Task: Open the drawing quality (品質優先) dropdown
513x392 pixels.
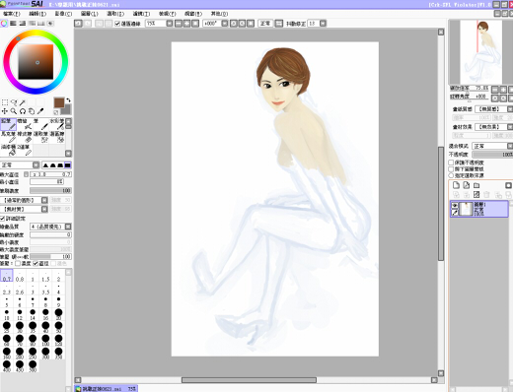Action: [x=68, y=227]
